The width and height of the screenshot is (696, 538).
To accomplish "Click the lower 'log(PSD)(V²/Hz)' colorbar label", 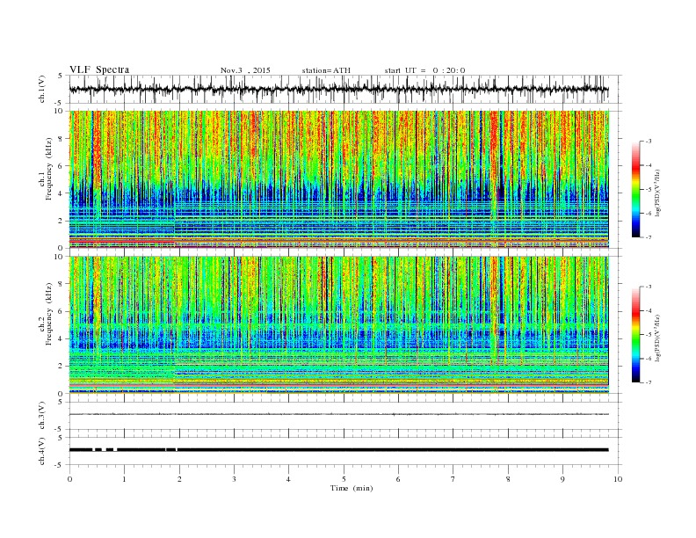I will pyautogui.click(x=657, y=338).
